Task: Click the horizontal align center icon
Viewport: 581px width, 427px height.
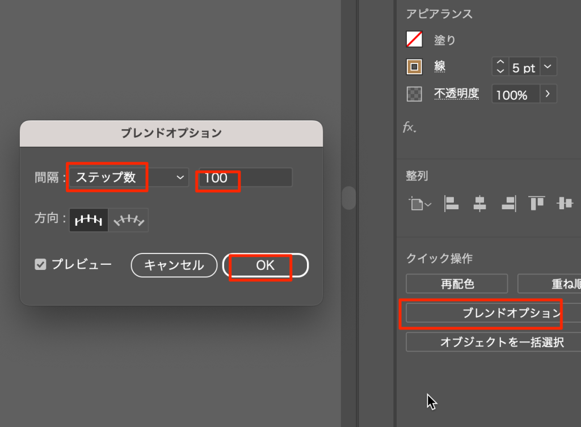Action: click(480, 203)
